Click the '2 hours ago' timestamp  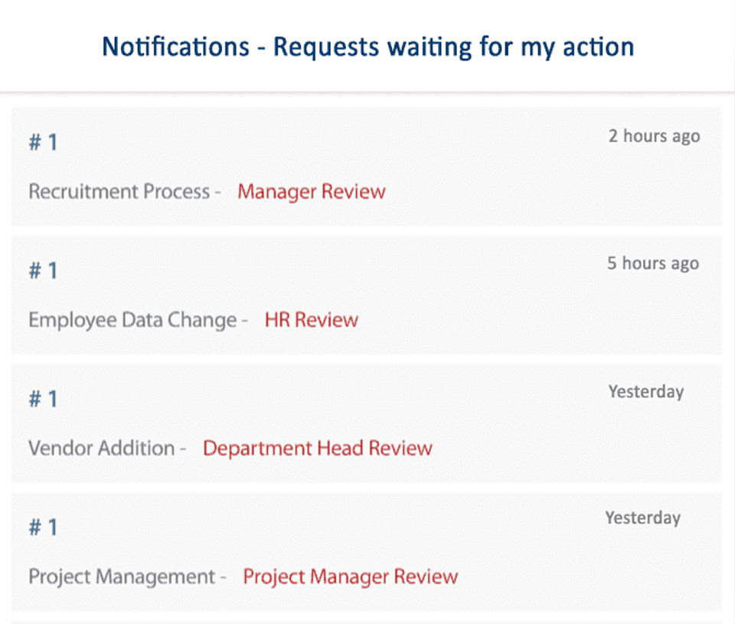click(654, 136)
